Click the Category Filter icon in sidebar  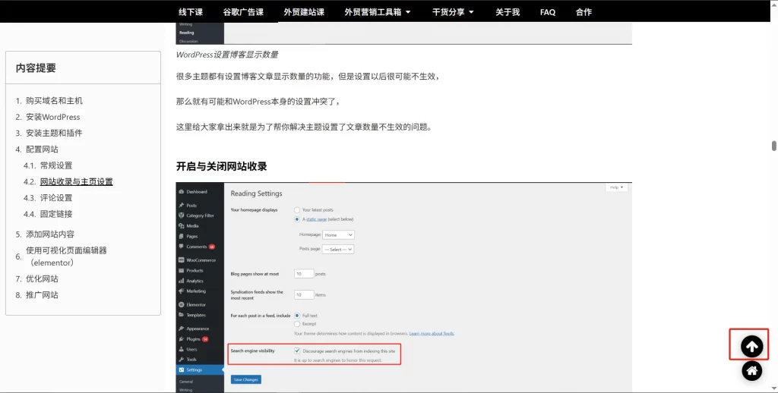[181, 215]
